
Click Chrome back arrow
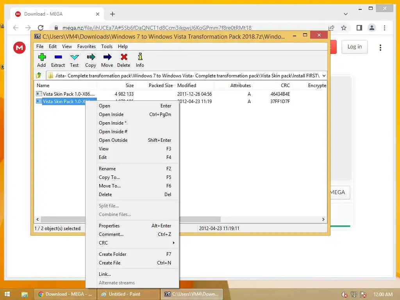[16, 28]
